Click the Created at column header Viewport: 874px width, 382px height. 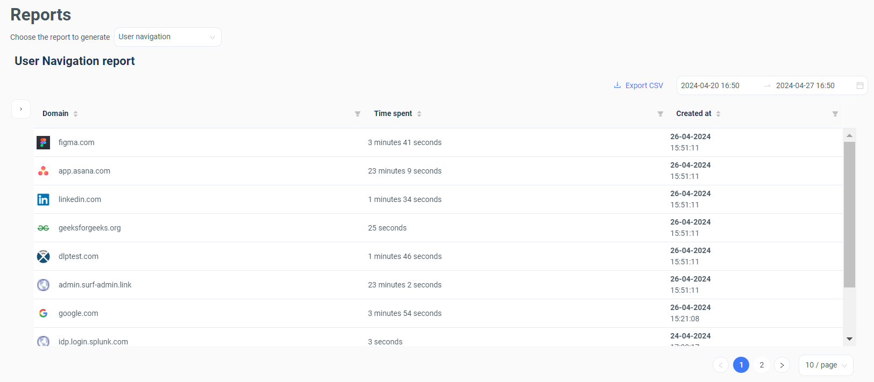694,114
